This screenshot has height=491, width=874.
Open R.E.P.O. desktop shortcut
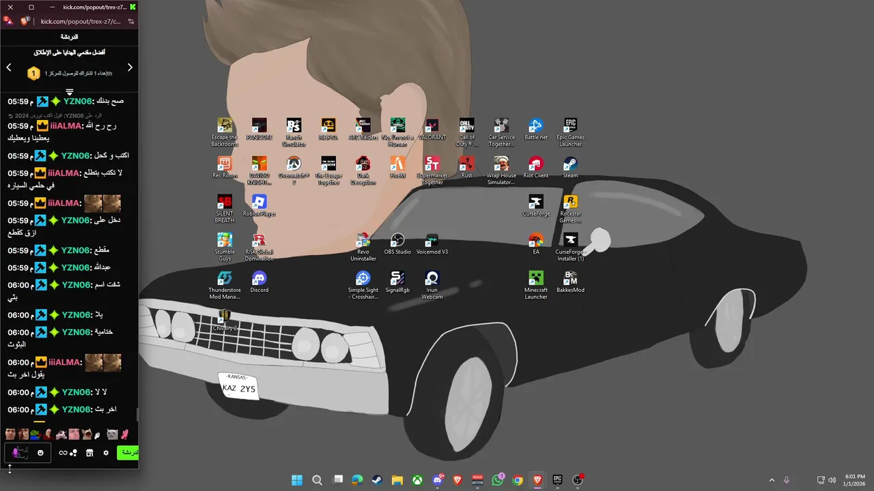[328, 129]
